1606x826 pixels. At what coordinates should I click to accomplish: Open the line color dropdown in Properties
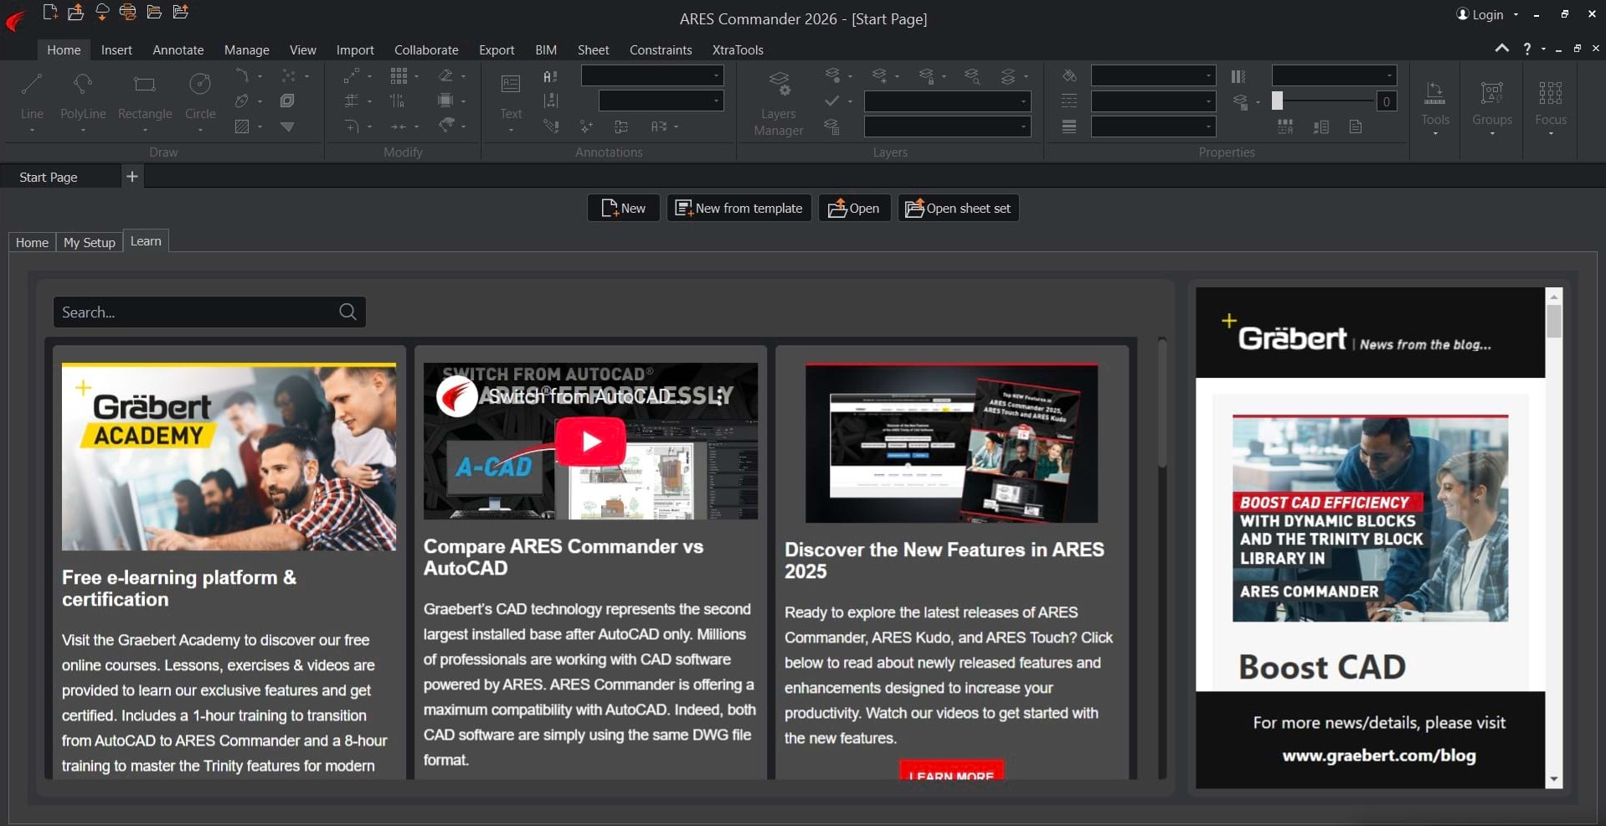click(1153, 76)
